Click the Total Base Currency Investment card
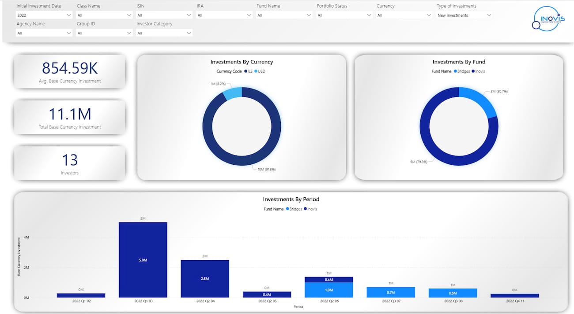 70,117
